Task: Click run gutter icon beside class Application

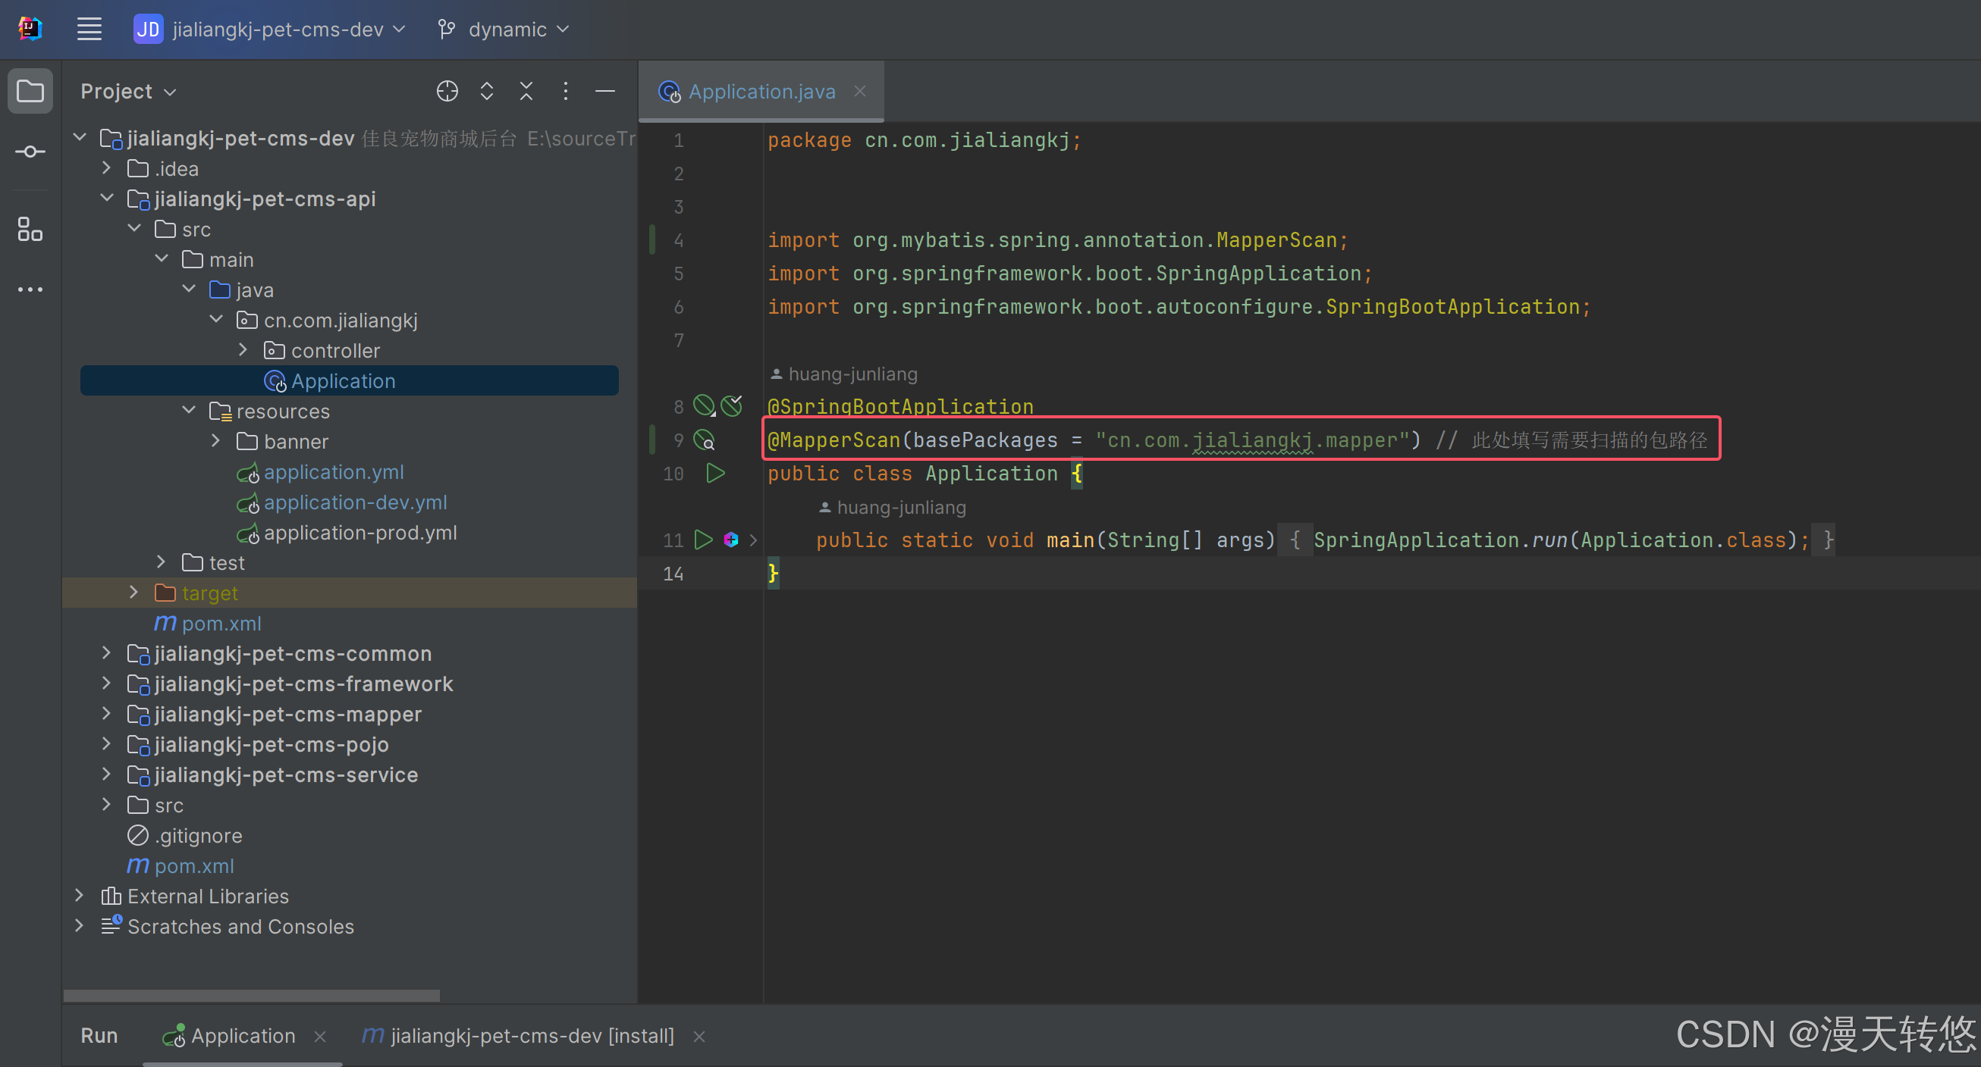Action: click(715, 473)
